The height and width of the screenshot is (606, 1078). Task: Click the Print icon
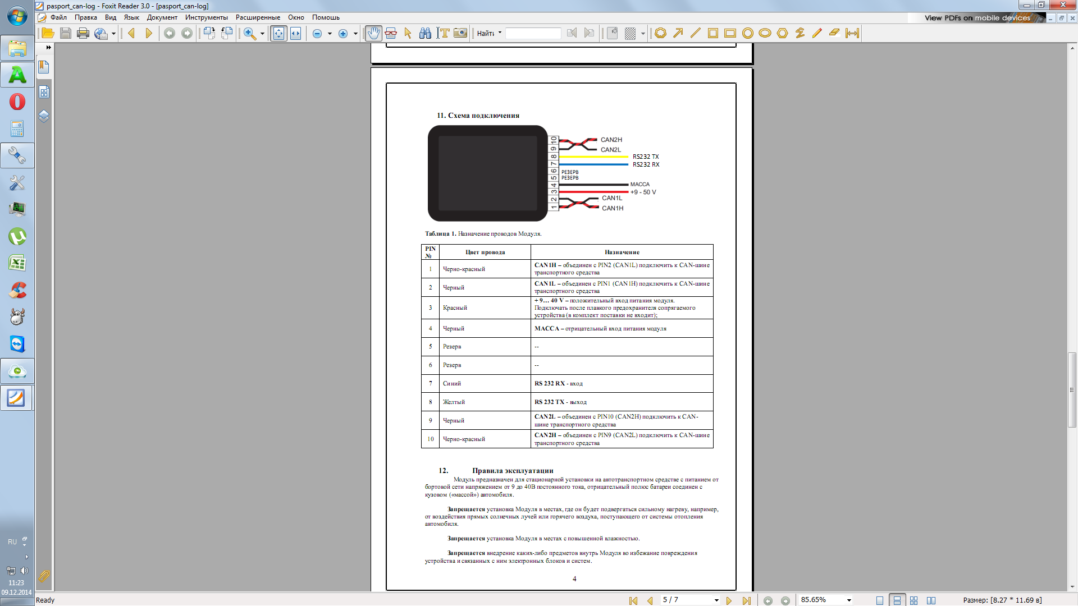[83, 33]
